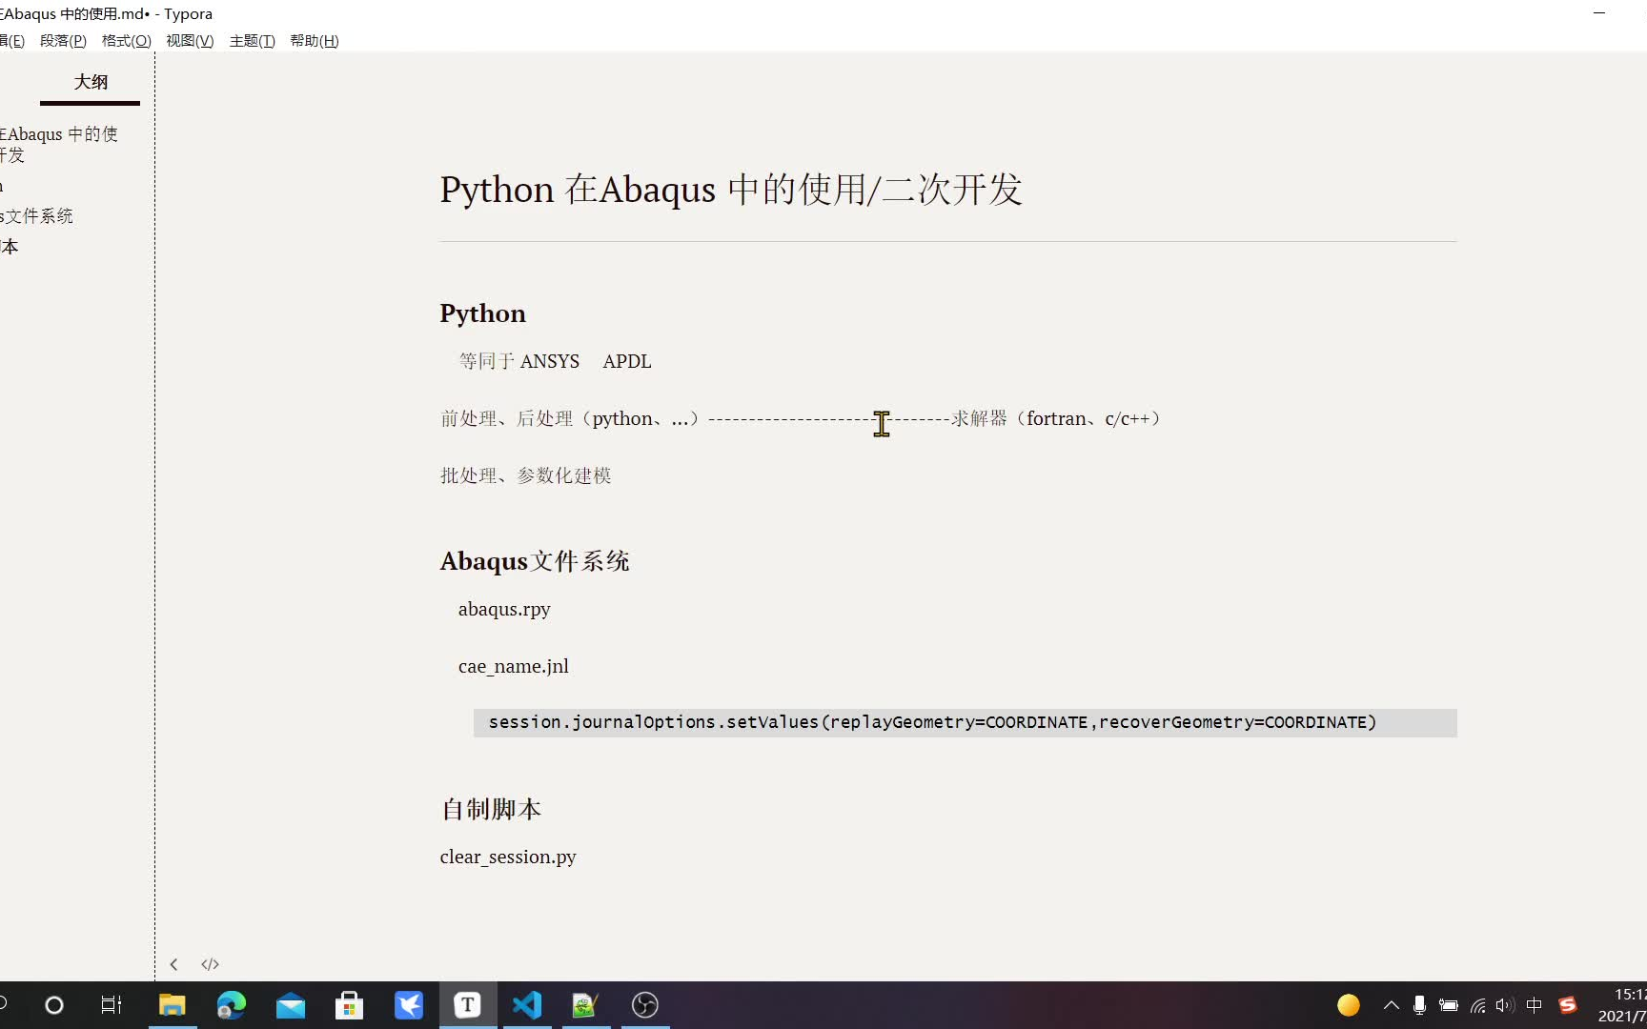Jump to Abaqus文件系统 via the outline
This screenshot has height=1029, width=1647.
pyautogui.click(x=38, y=216)
